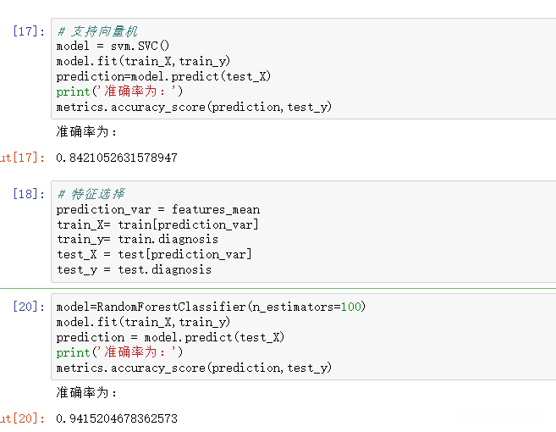
Task: Click the prediction_var = features_mean line
Action: 158,209
